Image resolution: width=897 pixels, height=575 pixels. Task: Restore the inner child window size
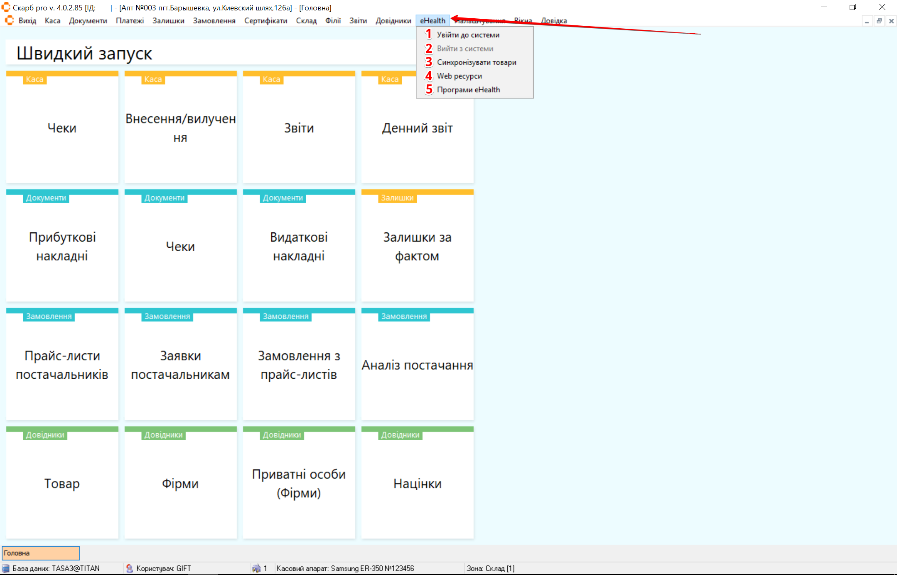tap(879, 21)
